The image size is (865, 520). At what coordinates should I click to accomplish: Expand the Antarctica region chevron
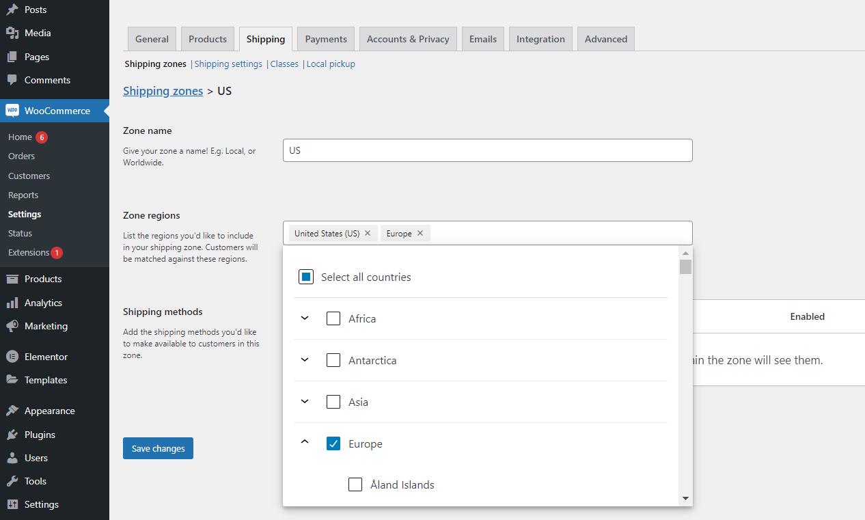coord(305,360)
